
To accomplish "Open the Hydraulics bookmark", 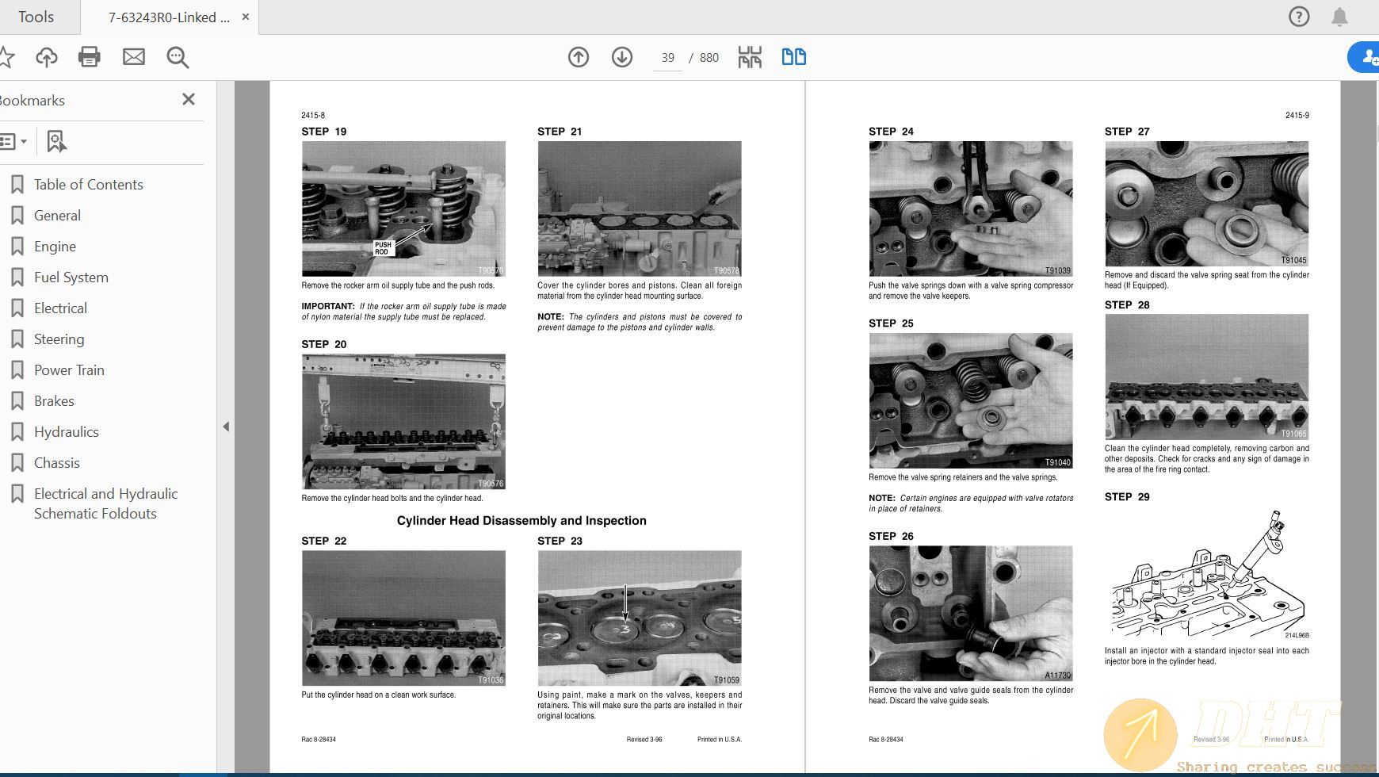I will [67, 432].
